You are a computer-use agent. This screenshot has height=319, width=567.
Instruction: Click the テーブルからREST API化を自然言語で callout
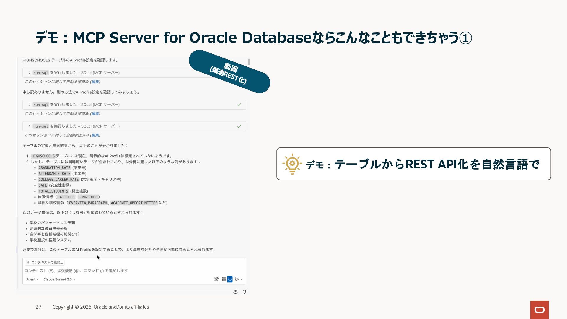coord(414,164)
